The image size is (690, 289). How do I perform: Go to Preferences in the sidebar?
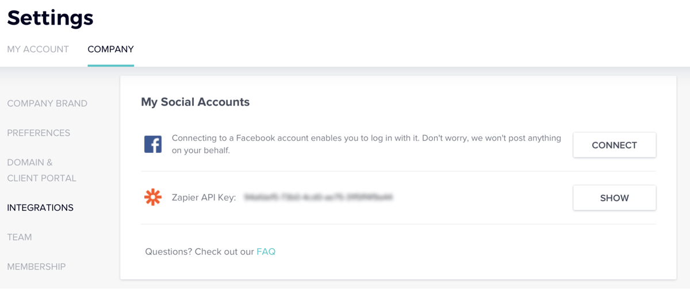39,133
